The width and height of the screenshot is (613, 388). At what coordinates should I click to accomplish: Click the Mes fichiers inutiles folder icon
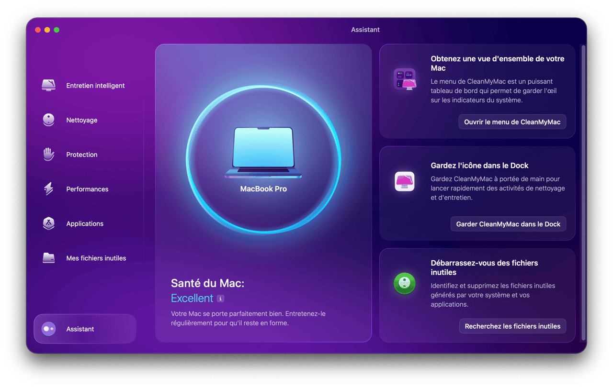coord(48,258)
